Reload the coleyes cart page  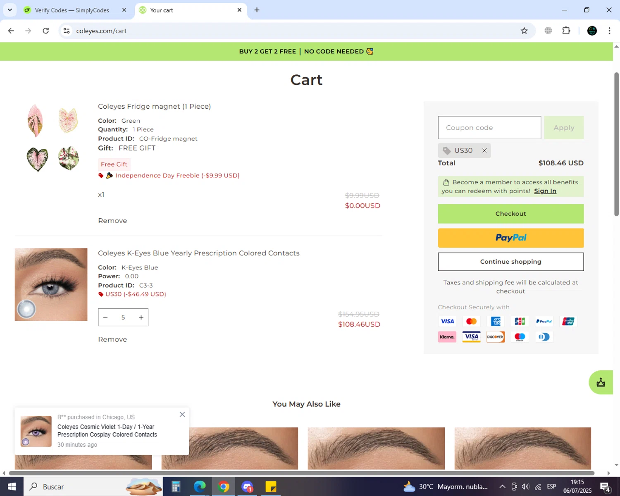pyautogui.click(x=46, y=31)
